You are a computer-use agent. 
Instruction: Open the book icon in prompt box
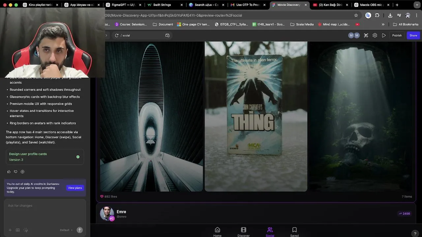(18, 230)
